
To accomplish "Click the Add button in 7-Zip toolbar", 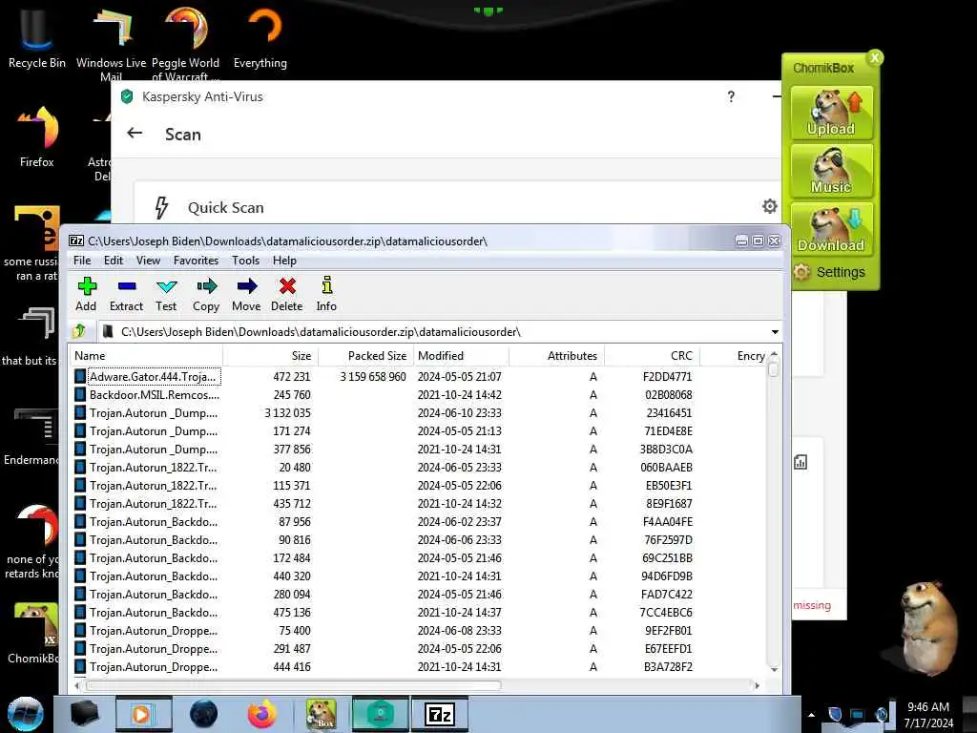I will (86, 294).
